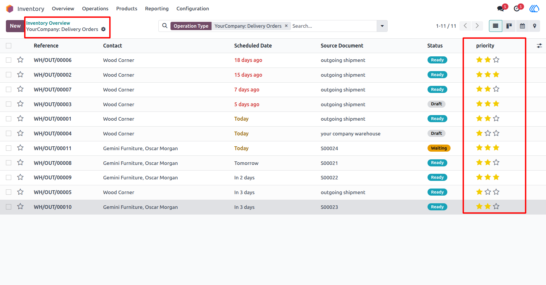Open the Products menu

pyautogui.click(x=127, y=9)
